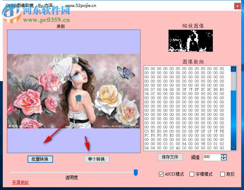Click the 缩放图像 black-white preview thumbnail
244x190 pixels.
point(191,41)
